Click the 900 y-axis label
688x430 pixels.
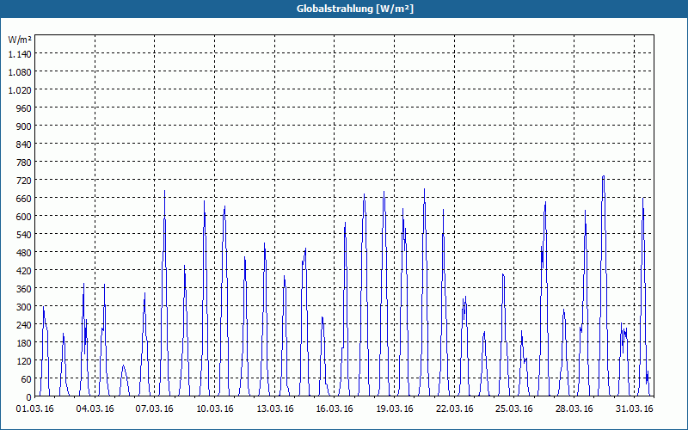tap(24, 126)
